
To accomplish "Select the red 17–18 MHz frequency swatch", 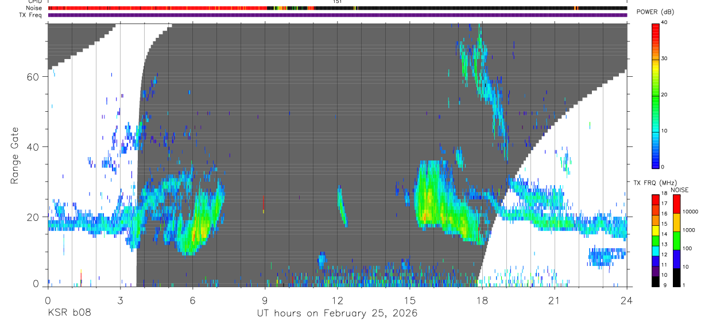I will pyautogui.click(x=656, y=199).
